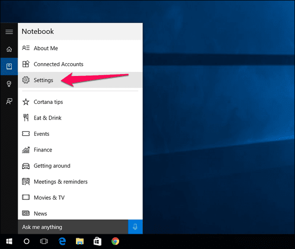This screenshot has width=295, height=249.
Task: Go to Cortana Home icon
Action: click(9, 50)
